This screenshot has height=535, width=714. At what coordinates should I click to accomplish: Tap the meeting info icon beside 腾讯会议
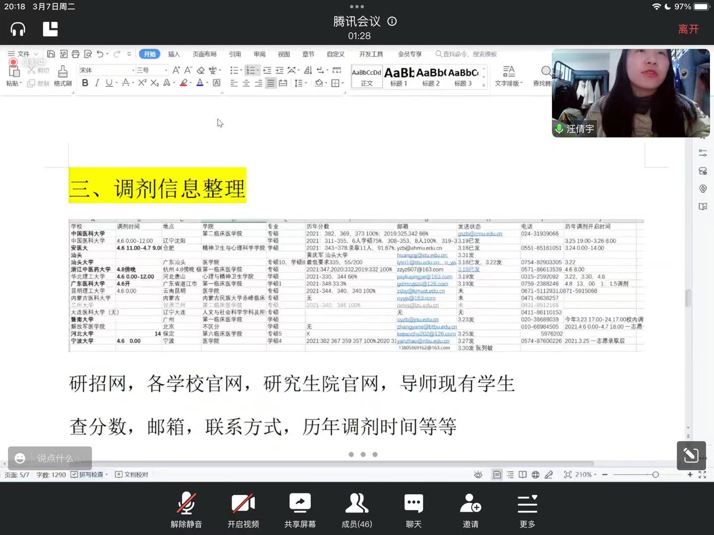pyautogui.click(x=392, y=21)
